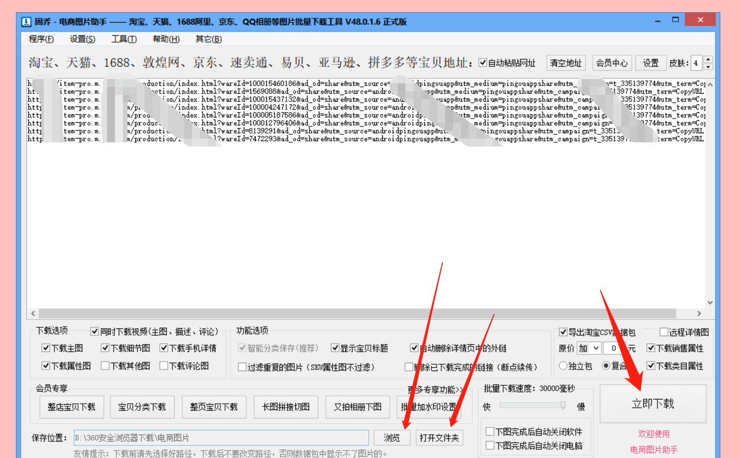742x458 pixels.
Task: Click 整页宝贝下载 button
Action: (x=214, y=407)
